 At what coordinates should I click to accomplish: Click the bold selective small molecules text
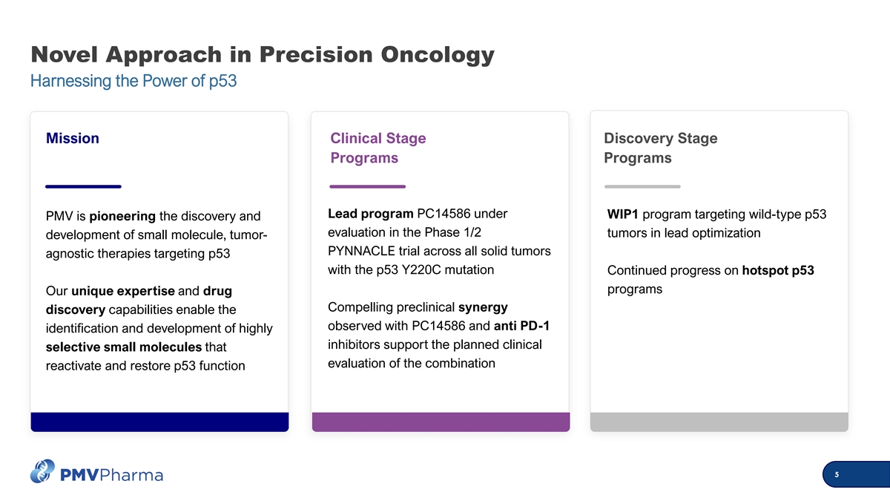pyautogui.click(x=124, y=347)
